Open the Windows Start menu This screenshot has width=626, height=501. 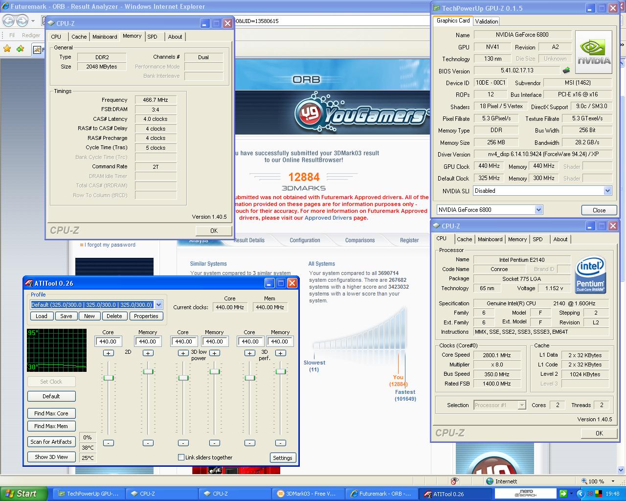[x=24, y=494]
